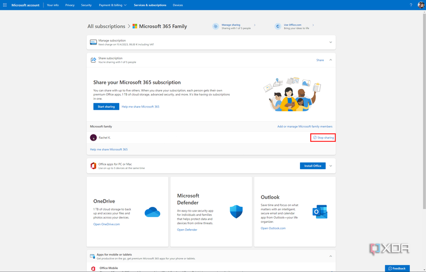Open the Devices menu item
426x272 pixels.
click(178, 5)
